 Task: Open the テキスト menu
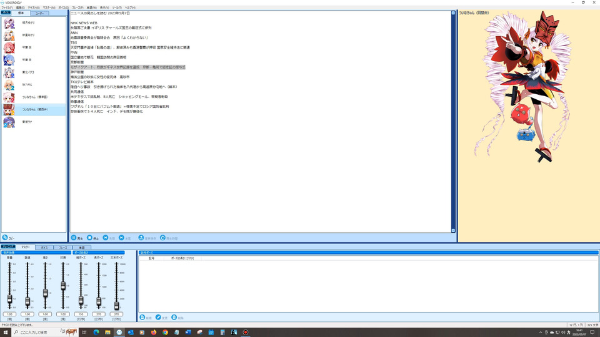pos(34,7)
